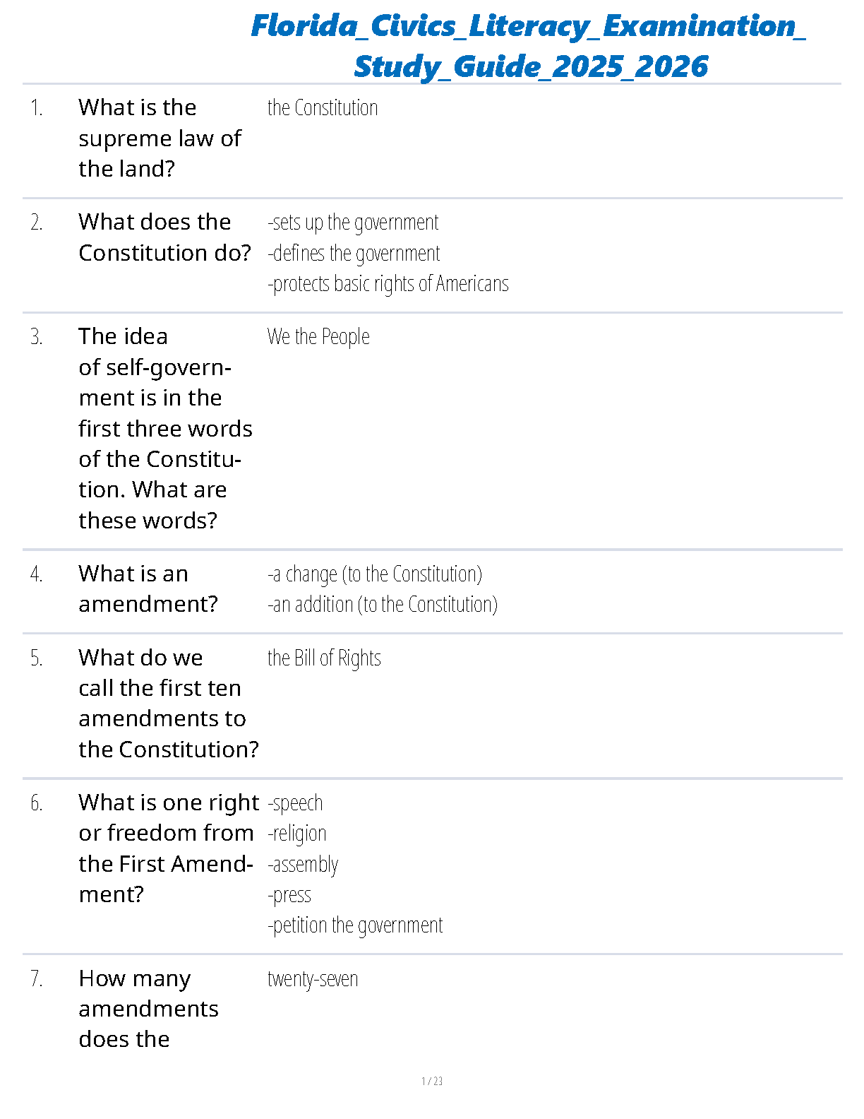Image resolution: width=864 pixels, height=1119 pixels.
Task: Select the "-assembly" answer item
Action: (303, 865)
